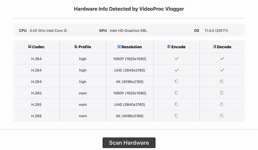Click the 4K (4096x2160) H.264 resolution cell

pos(129,82)
